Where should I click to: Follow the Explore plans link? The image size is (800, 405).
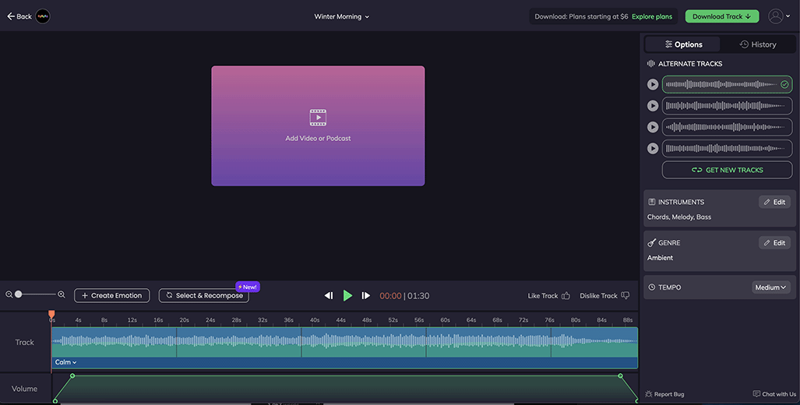pos(651,16)
